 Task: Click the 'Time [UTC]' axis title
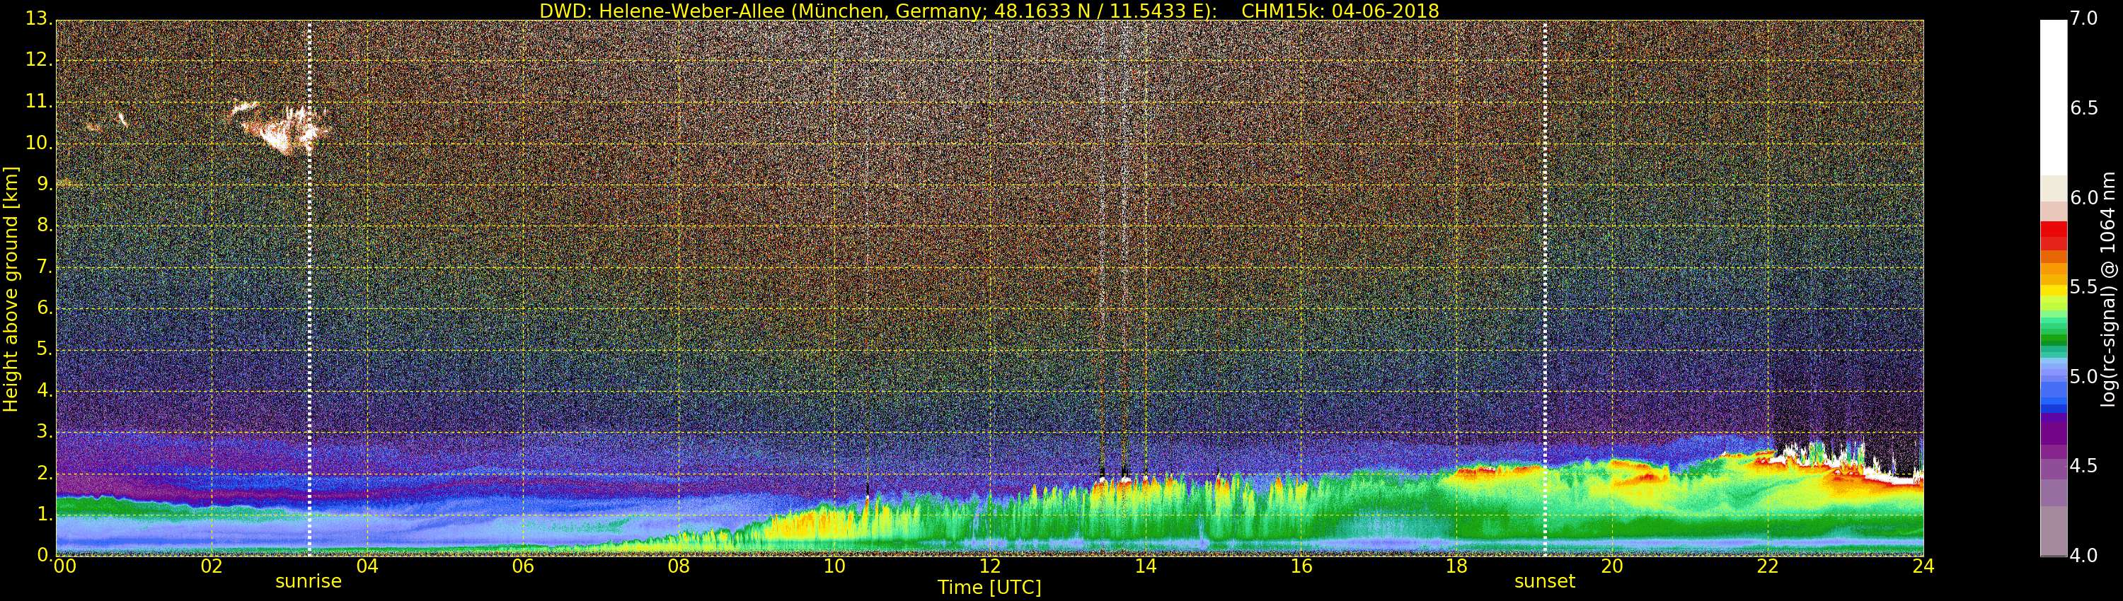tap(989, 588)
